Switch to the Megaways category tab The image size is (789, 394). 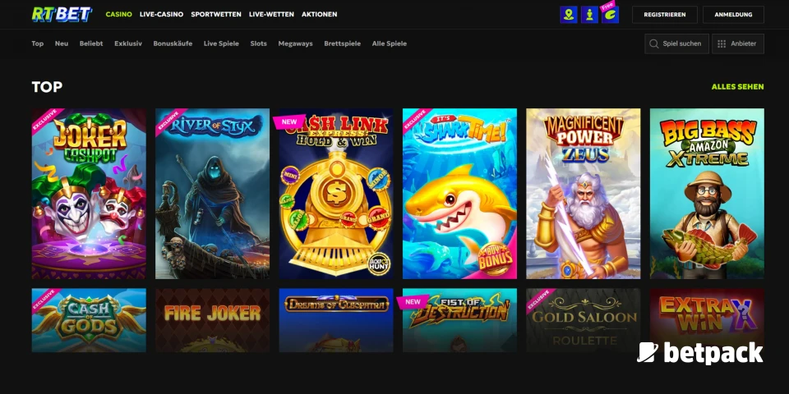point(295,44)
